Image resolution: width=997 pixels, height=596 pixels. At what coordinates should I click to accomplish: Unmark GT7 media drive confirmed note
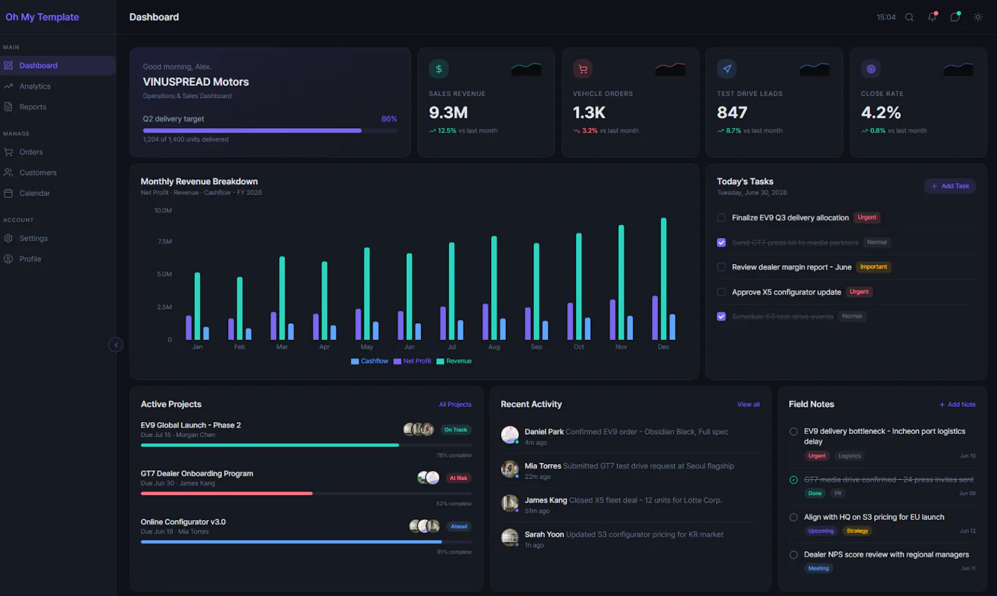pyautogui.click(x=793, y=480)
